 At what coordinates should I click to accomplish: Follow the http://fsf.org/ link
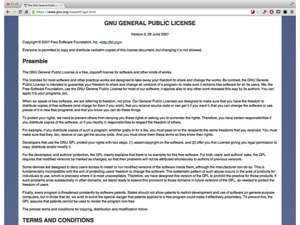111,42
